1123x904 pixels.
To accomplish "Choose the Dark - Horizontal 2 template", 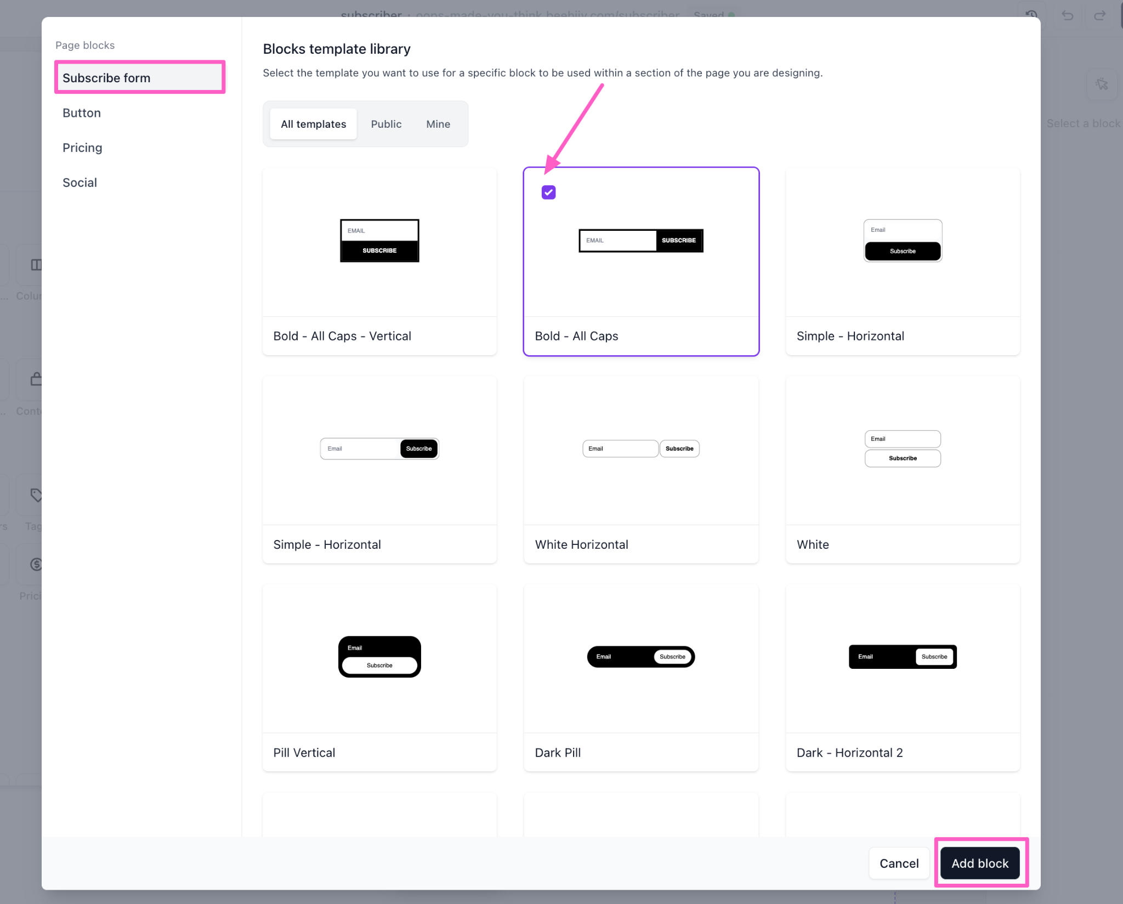I will tap(903, 678).
